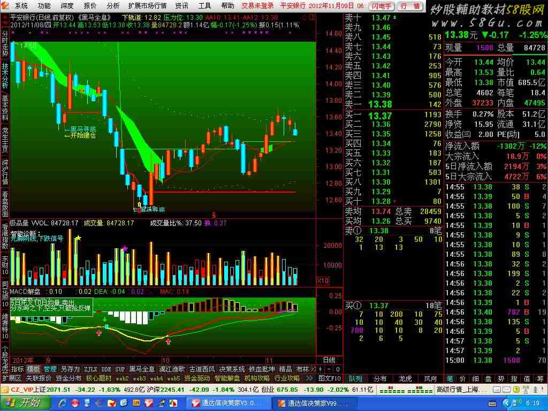Viewport: 548px width, 411px height.
Task: Open the 帮助 menu
Action: (x=227, y=5)
